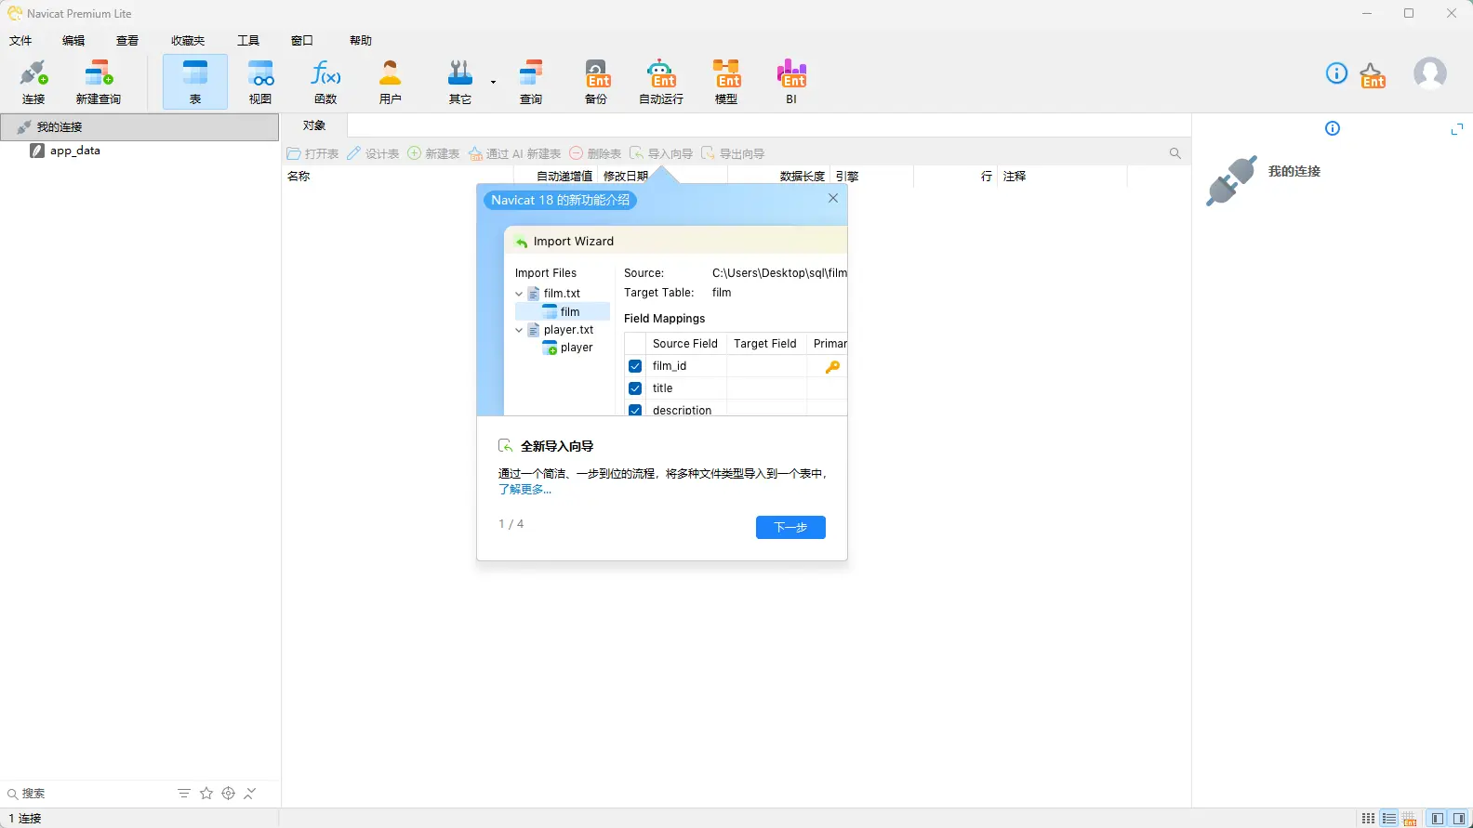Open 自动运行 automation icon
Image resolution: width=1473 pixels, height=828 pixels.
click(661, 82)
